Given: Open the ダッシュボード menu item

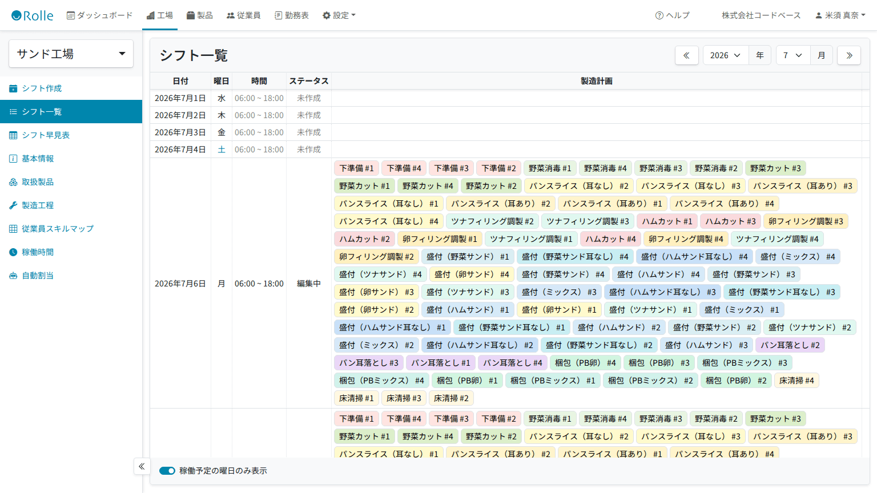Looking at the screenshot, I should click(x=100, y=15).
